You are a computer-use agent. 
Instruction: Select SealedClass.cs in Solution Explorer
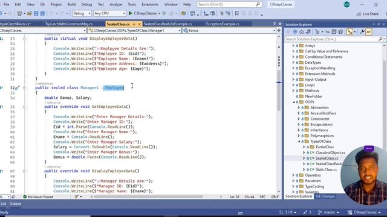point(327,158)
